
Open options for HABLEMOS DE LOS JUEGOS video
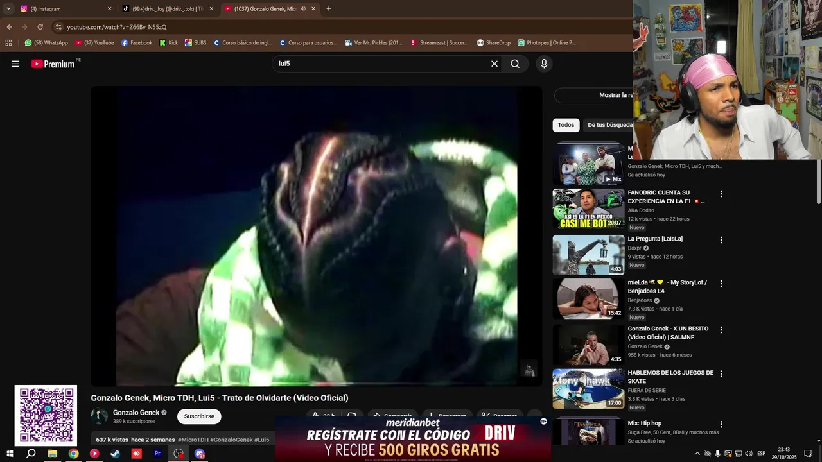click(x=721, y=373)
